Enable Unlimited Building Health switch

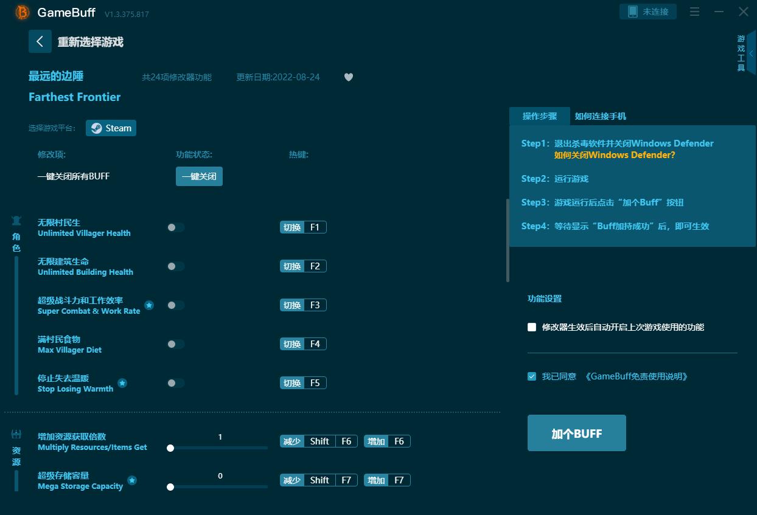pyautogui.click(x=175, y=266)
